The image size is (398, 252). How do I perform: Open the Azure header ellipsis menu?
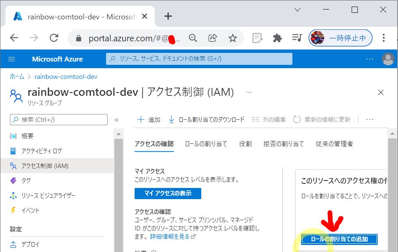(370, 59)
